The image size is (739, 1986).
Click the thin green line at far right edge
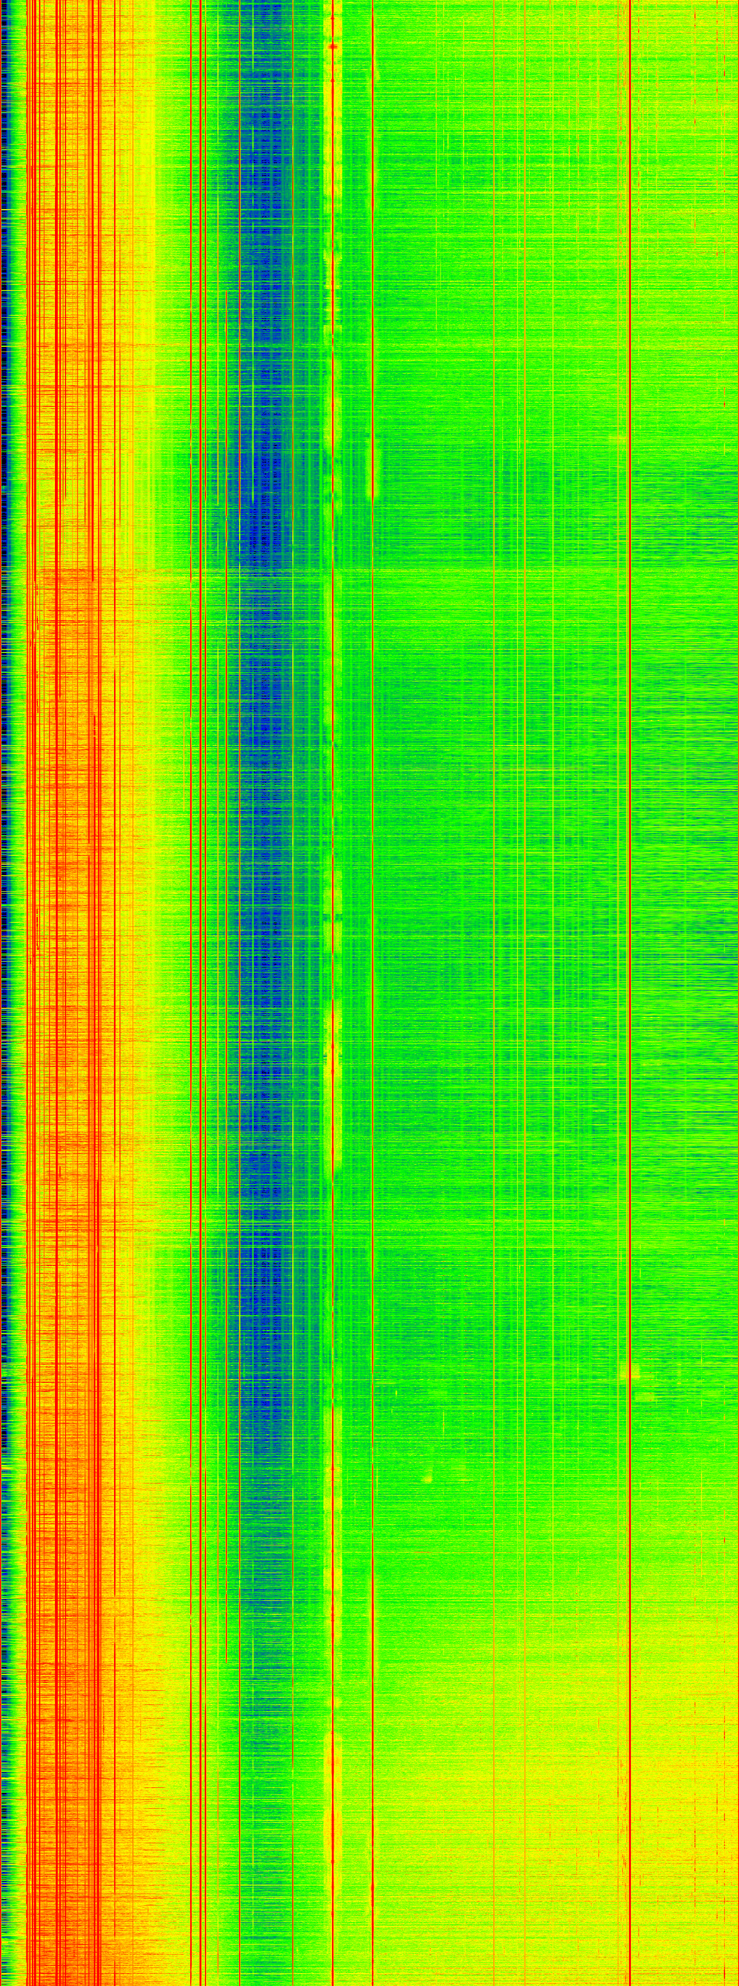click(738, 1002)
